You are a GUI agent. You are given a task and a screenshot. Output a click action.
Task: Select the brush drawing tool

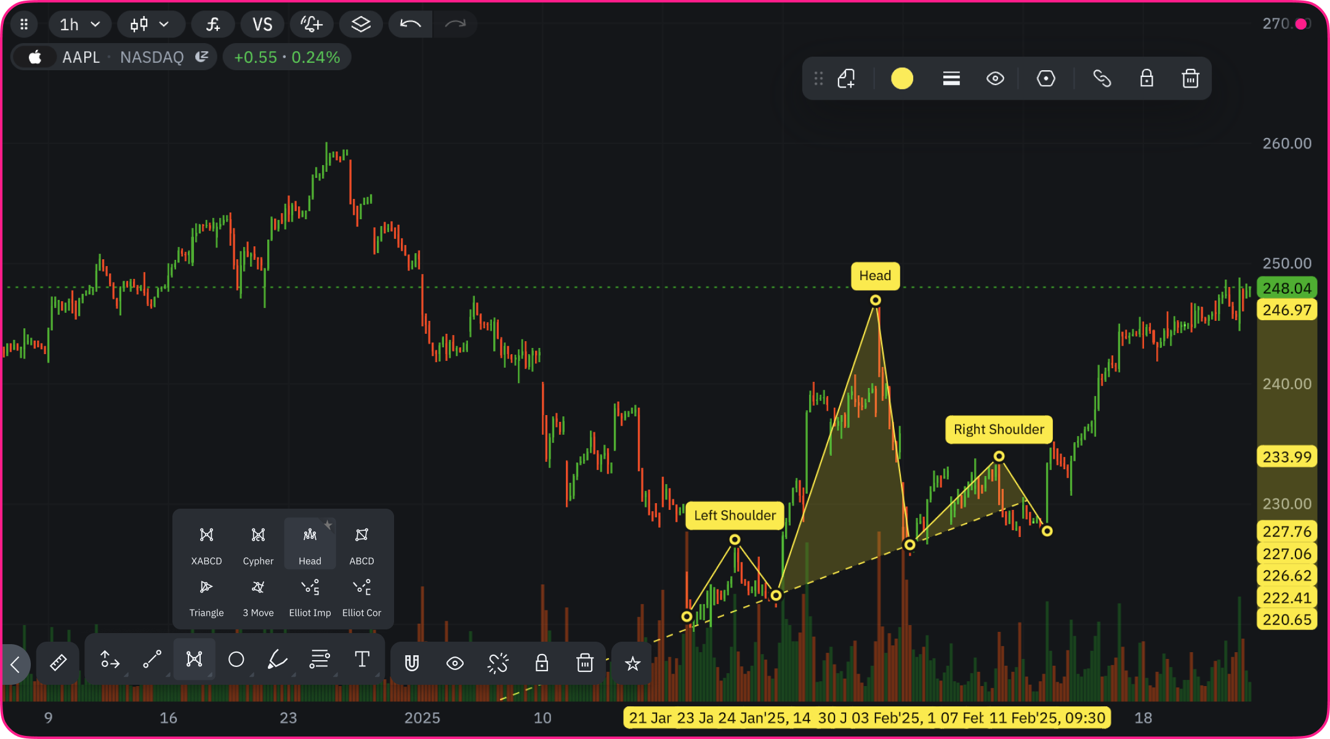coord(278,660)
